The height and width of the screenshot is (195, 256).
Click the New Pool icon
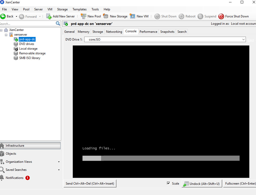point(83,16)
